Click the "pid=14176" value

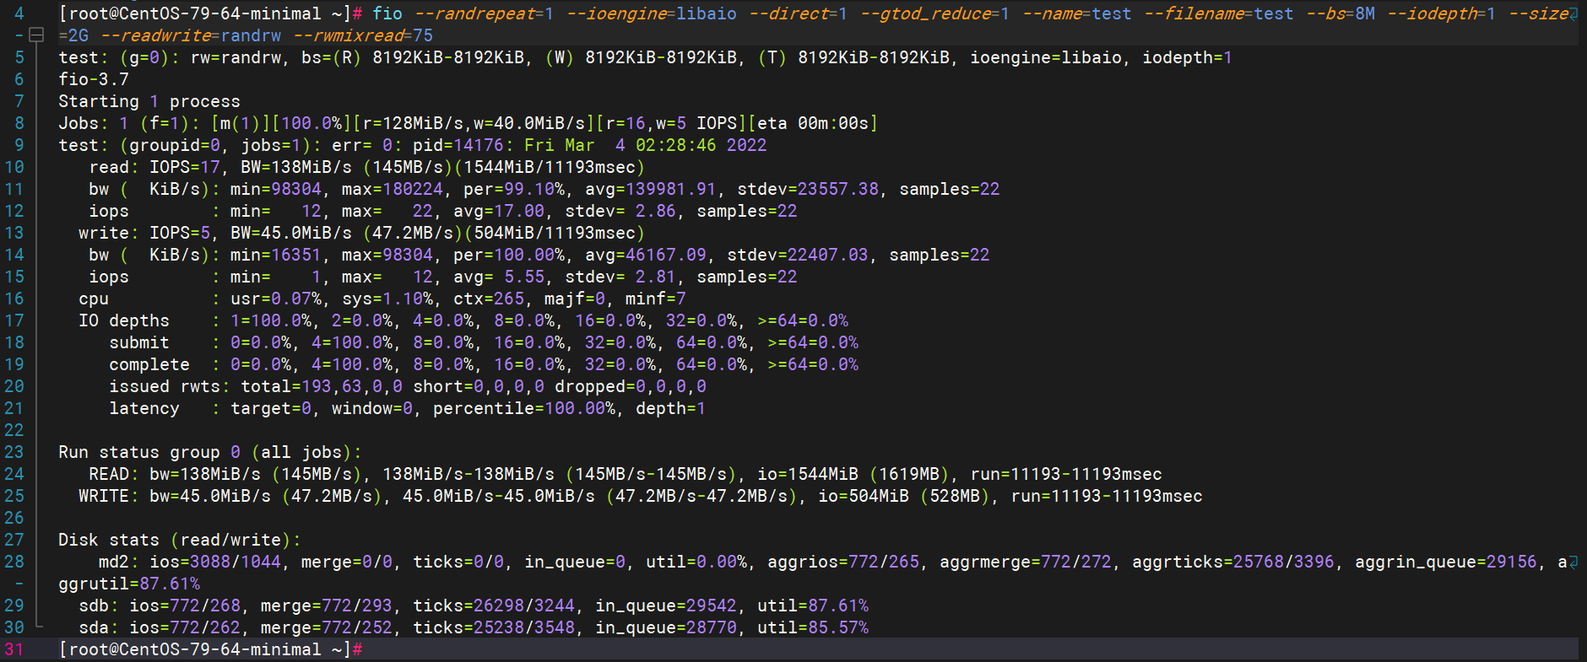[x=458, y=145]
